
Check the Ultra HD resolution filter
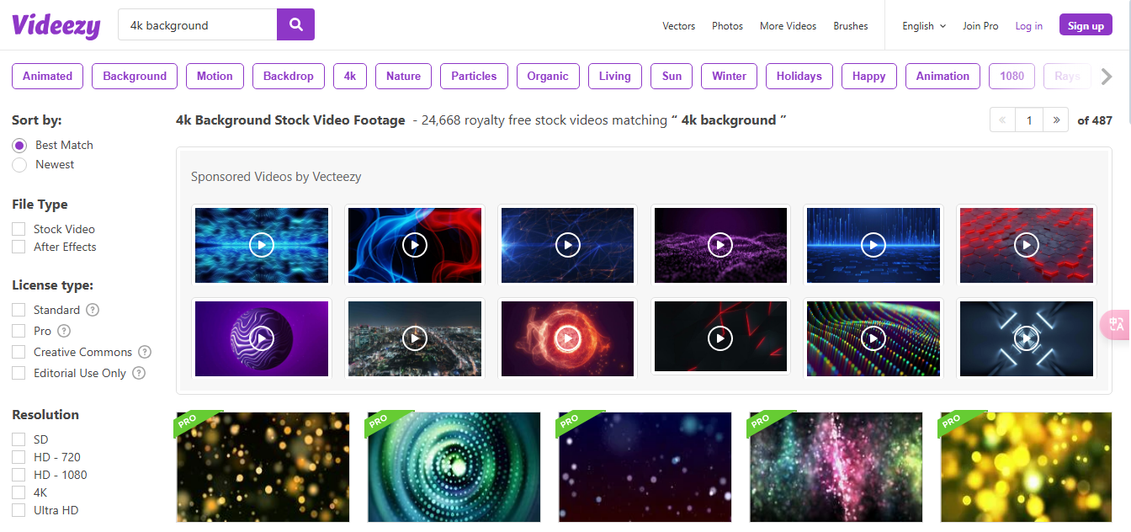point(19,510)
